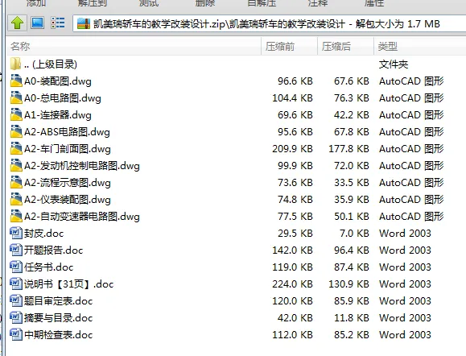The width and height of the screenshot is (466, 356).
Task: Select file name 开题报告.doc
Action: click(53, 250)
